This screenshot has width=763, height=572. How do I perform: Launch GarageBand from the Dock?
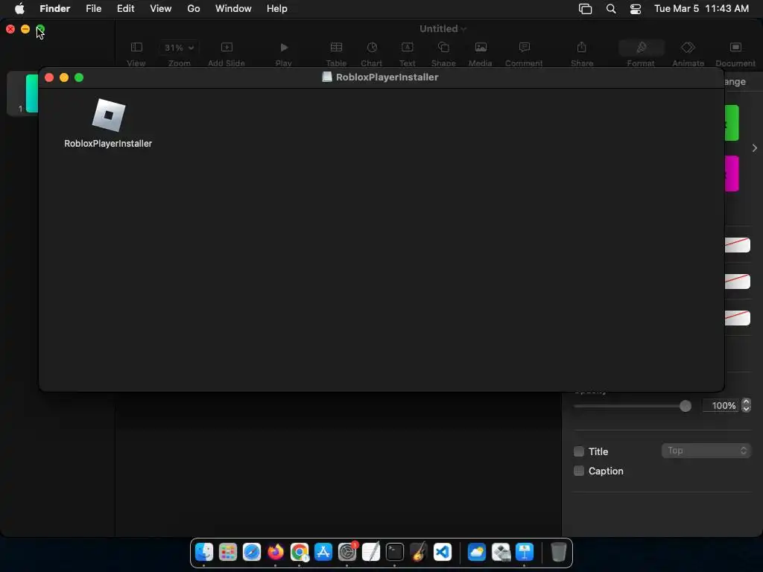(x=419, y=552)
